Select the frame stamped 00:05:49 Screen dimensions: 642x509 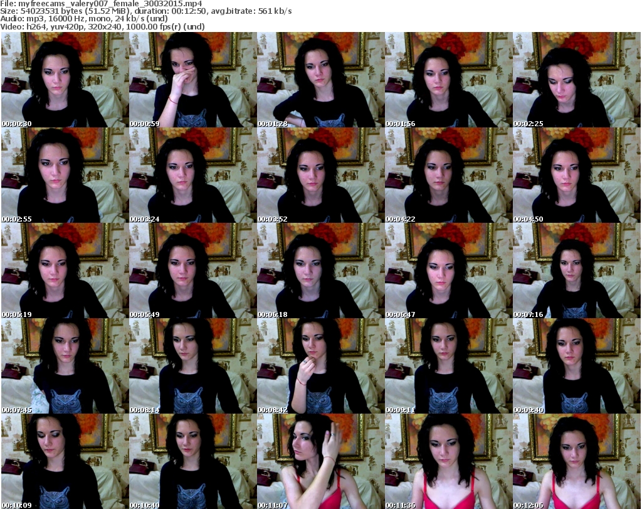click(x=193, y=271)
